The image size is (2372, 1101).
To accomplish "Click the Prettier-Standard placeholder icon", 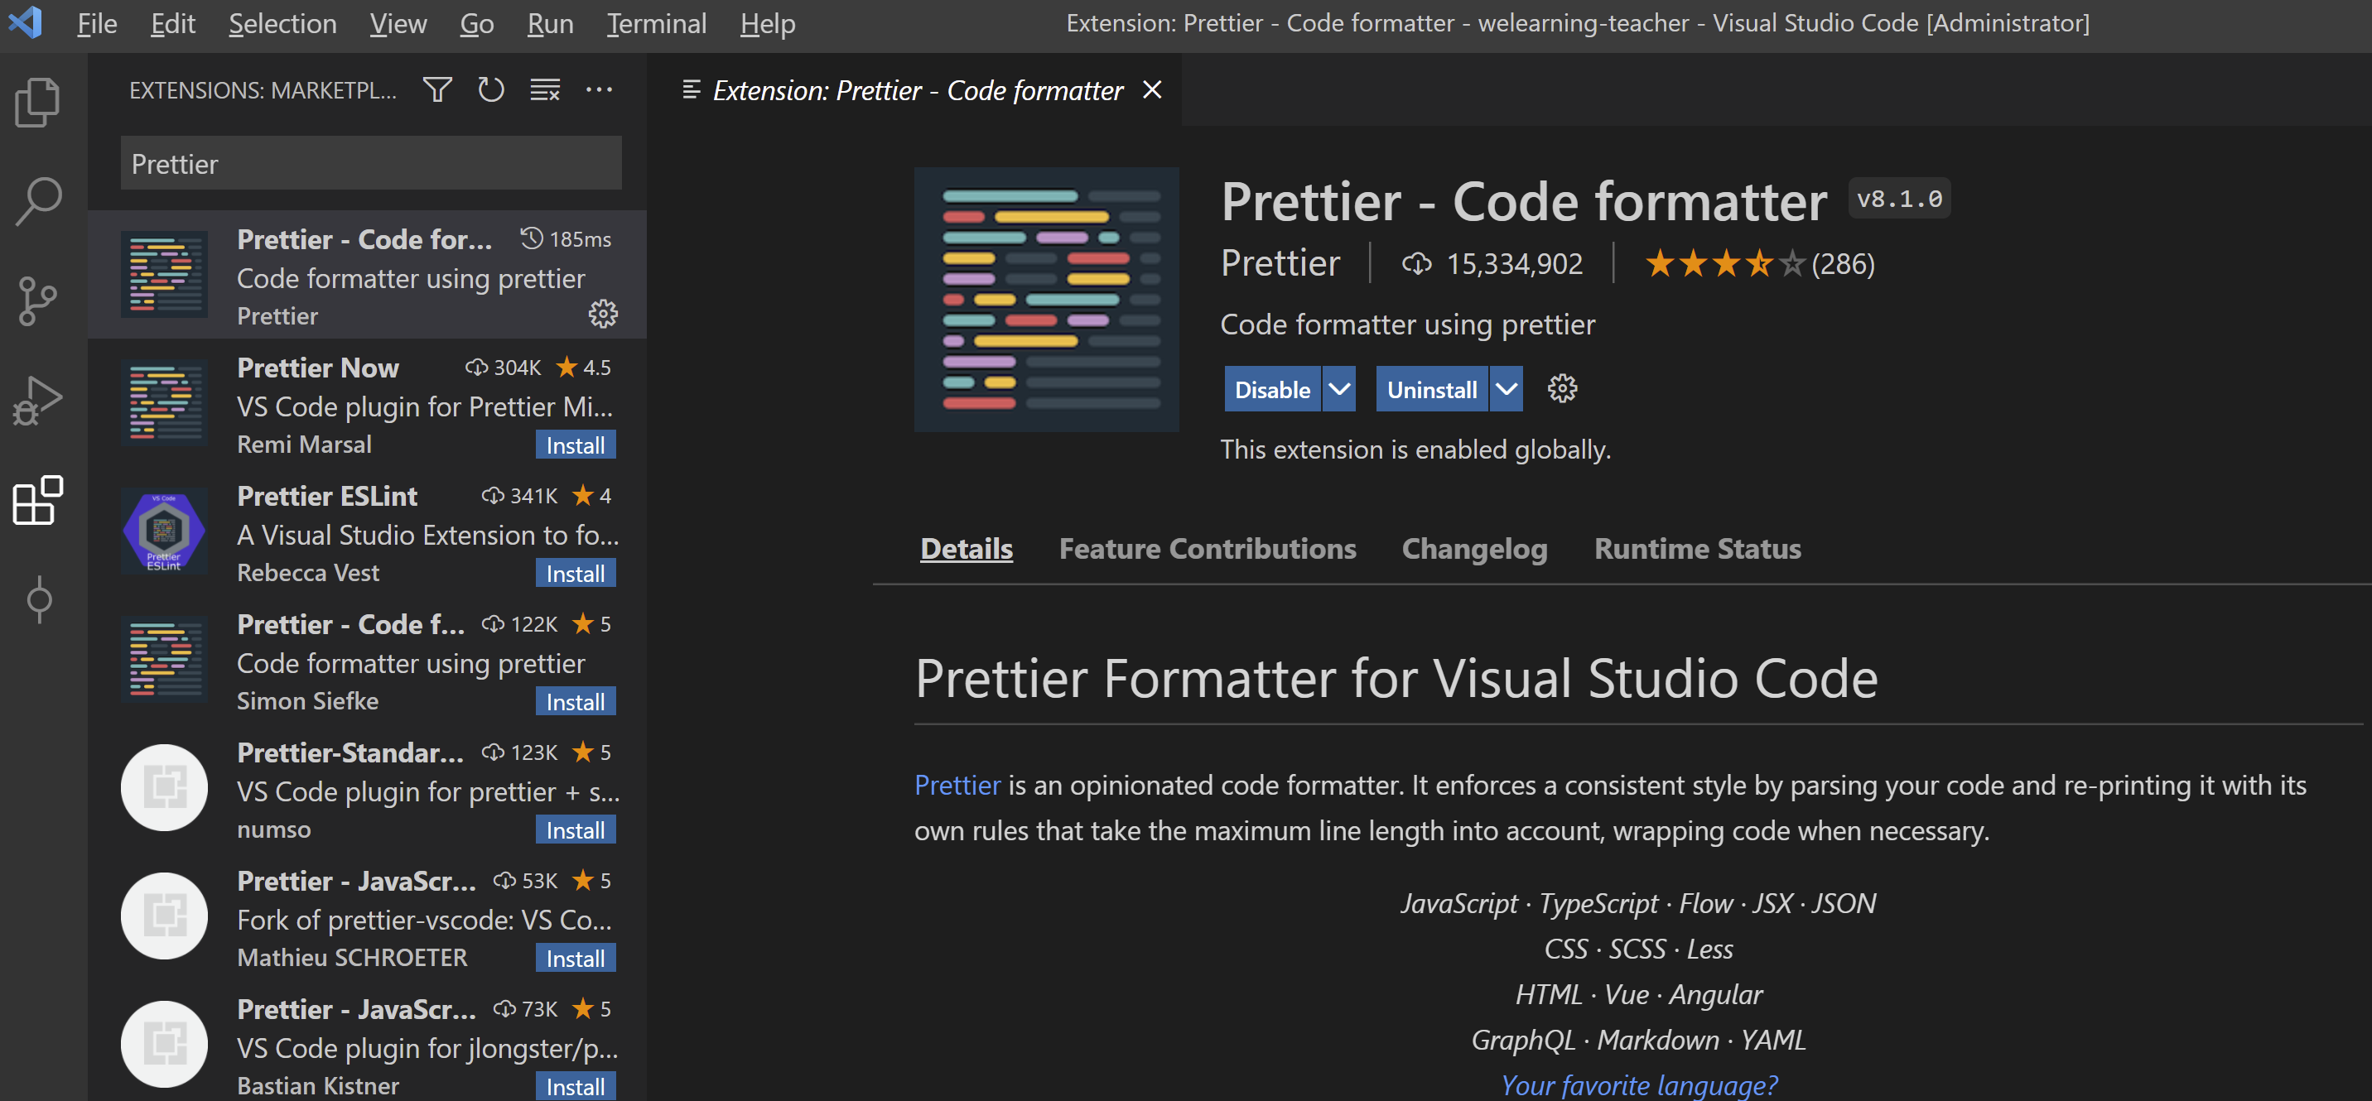I will pyautogui.click(x=164, y=788).
